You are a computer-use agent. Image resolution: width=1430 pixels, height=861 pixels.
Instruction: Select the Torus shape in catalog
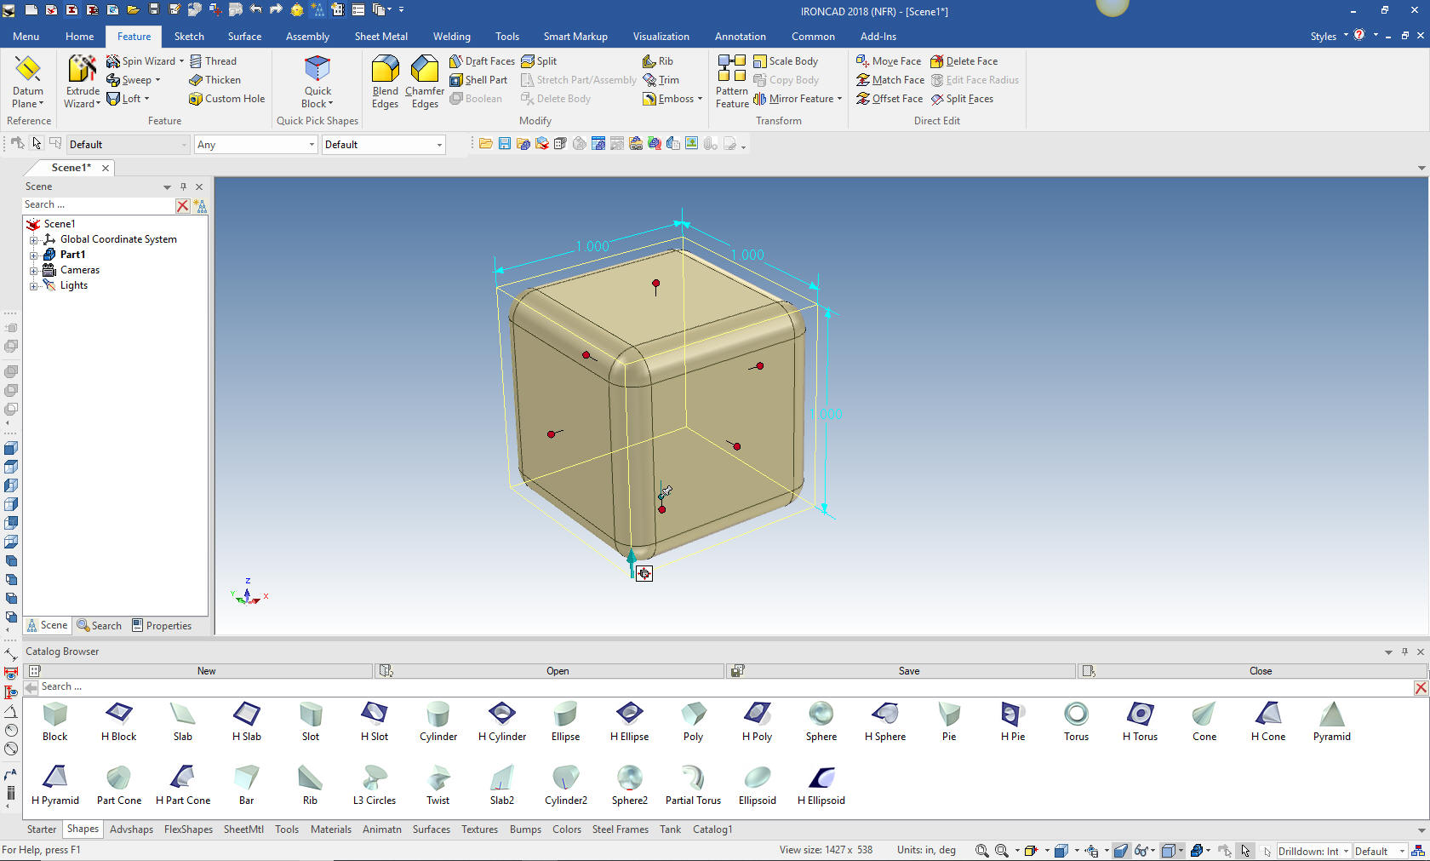1076,721
